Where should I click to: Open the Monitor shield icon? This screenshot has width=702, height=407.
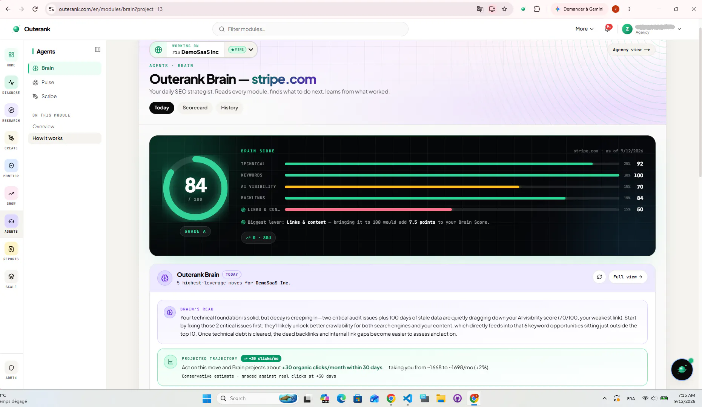11,166
